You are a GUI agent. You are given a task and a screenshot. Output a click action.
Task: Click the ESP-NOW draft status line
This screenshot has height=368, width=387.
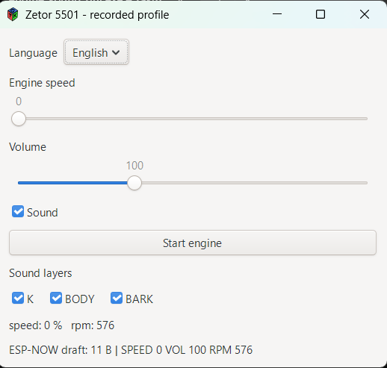coord(131,350)
